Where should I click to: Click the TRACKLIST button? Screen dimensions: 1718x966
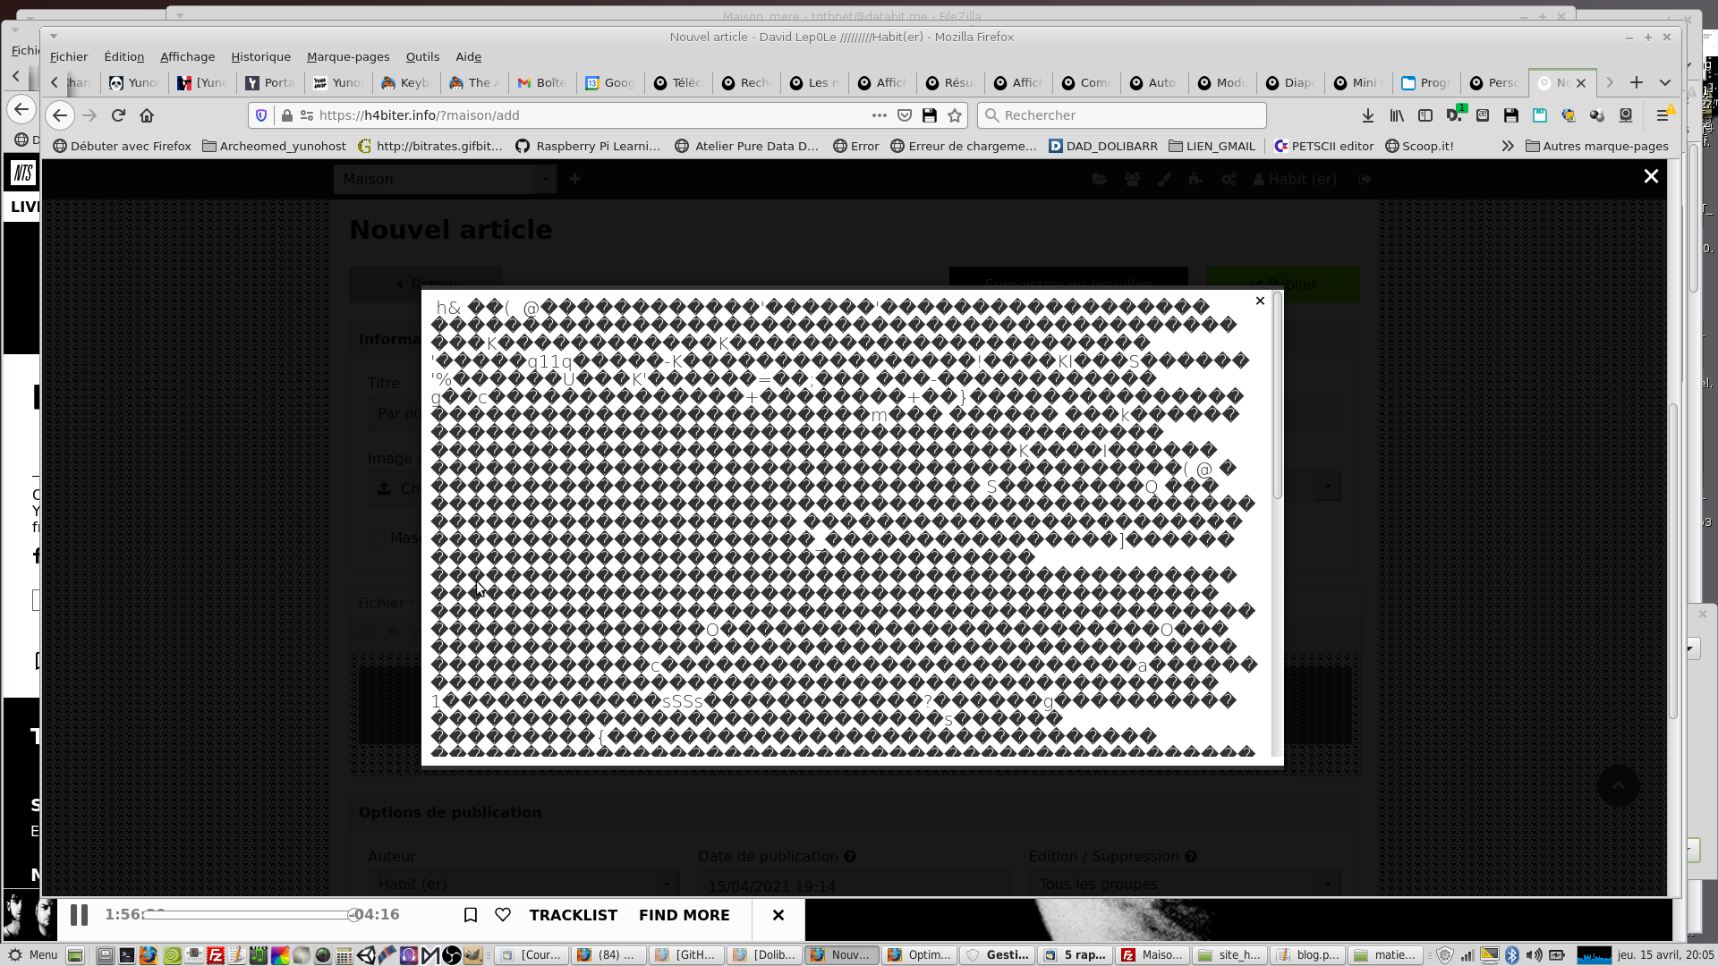click(573, 915)
